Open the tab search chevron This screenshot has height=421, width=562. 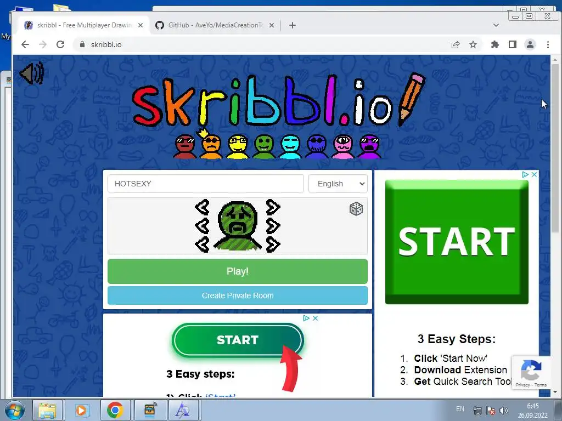[x=496, y=25]
